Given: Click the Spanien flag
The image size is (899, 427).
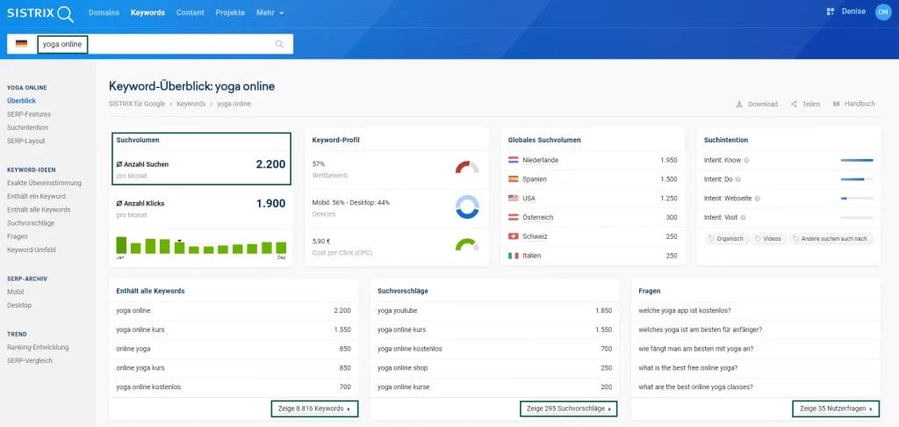Looking at the screenshot, I should click(x=513, y=179).
